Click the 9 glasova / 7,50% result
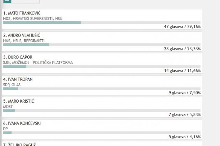Image resolution: width=220 pixels, height=146 pixels. click(185, 93)
